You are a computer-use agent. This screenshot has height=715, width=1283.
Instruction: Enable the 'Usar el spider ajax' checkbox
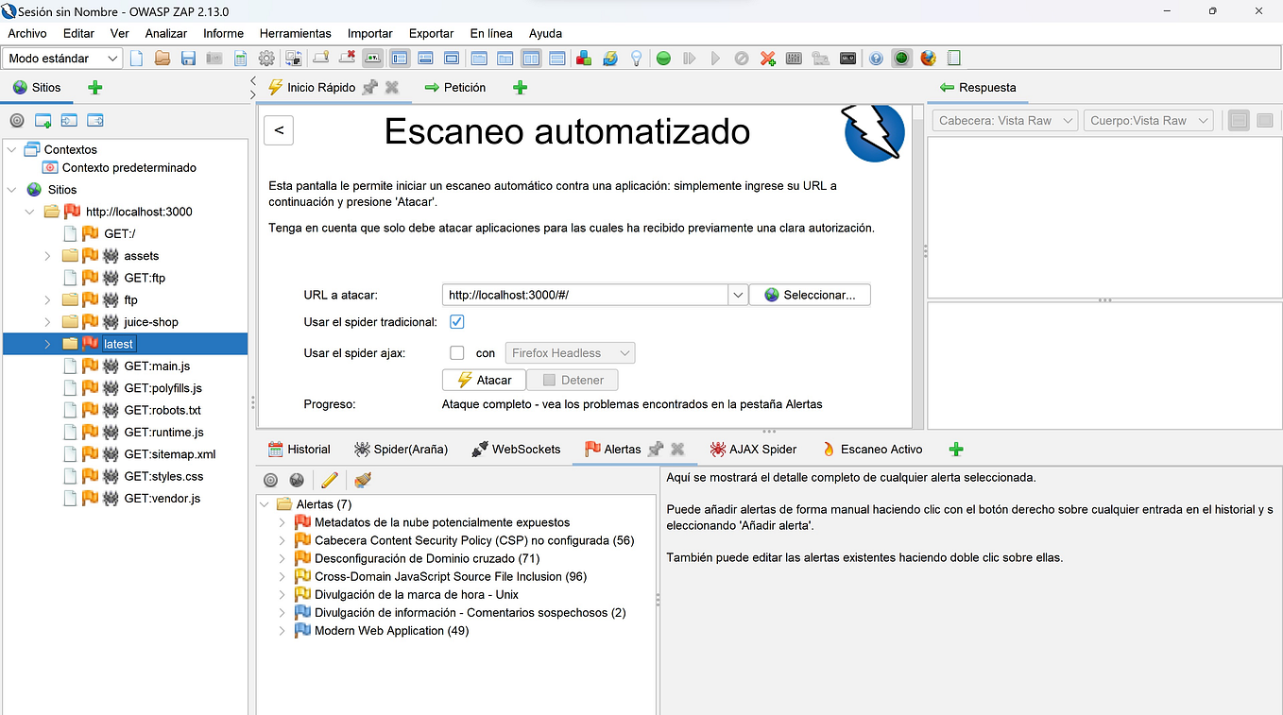click(456, 352)
